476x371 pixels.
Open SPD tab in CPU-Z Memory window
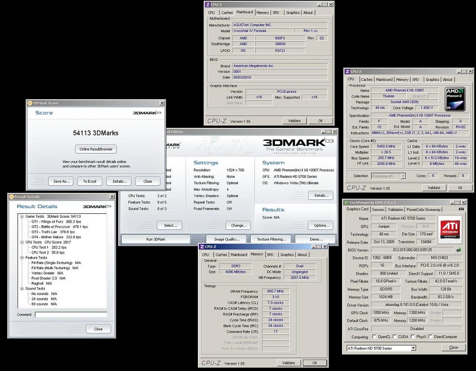270,255
